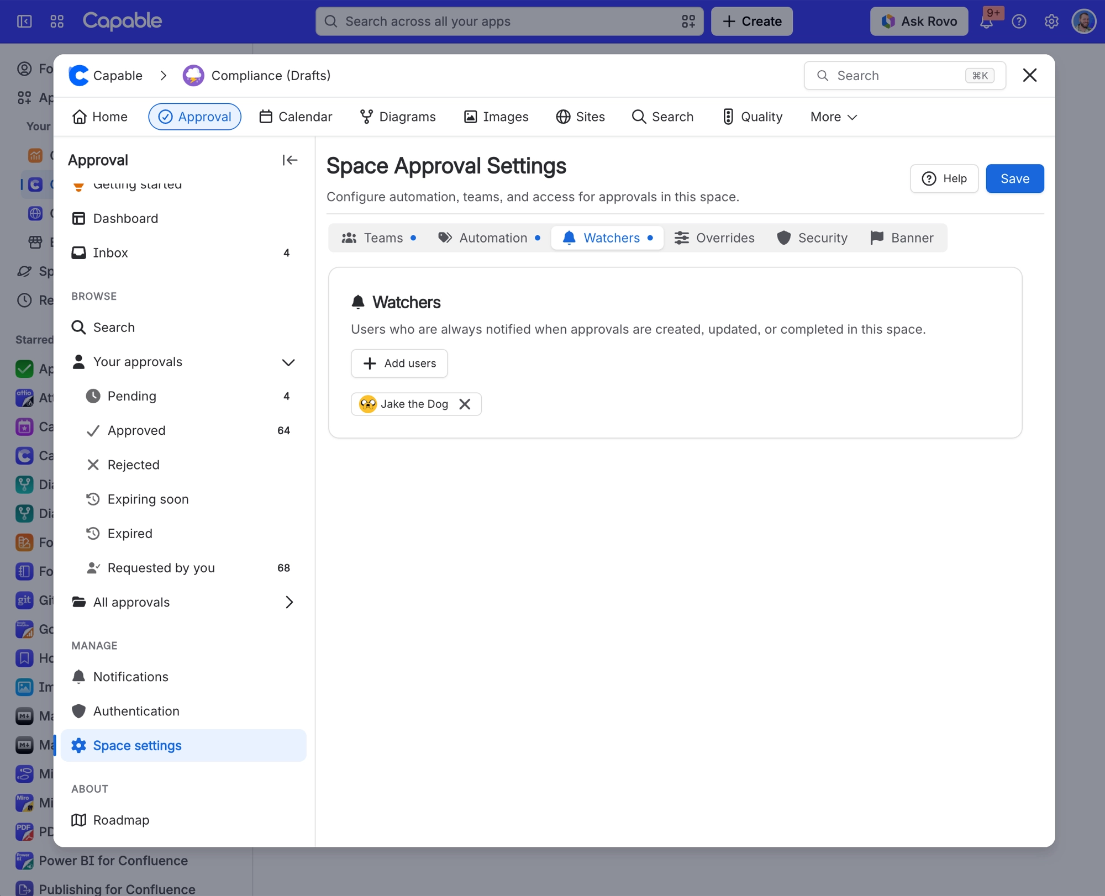The width and height of the screenshot is (1105, 896).
Task: Click the Capable logo in breadcrumb
Action: pos(79,76)
